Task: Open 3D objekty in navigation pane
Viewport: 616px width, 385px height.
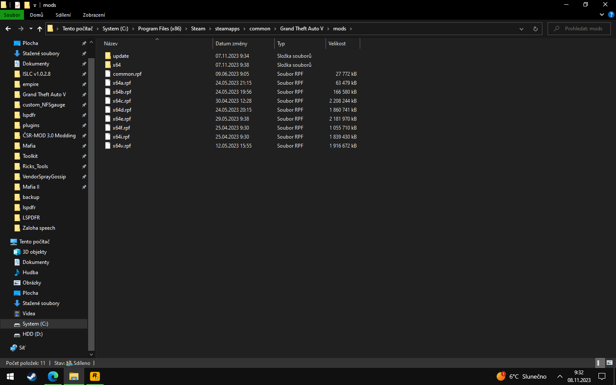Action: 35,252
